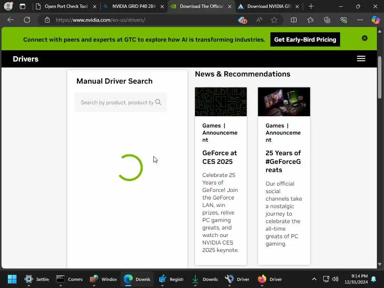Image resolution: width=384 pixels, height=288 pixels.
Task: View site information lock icon
Action: [47, 20]
